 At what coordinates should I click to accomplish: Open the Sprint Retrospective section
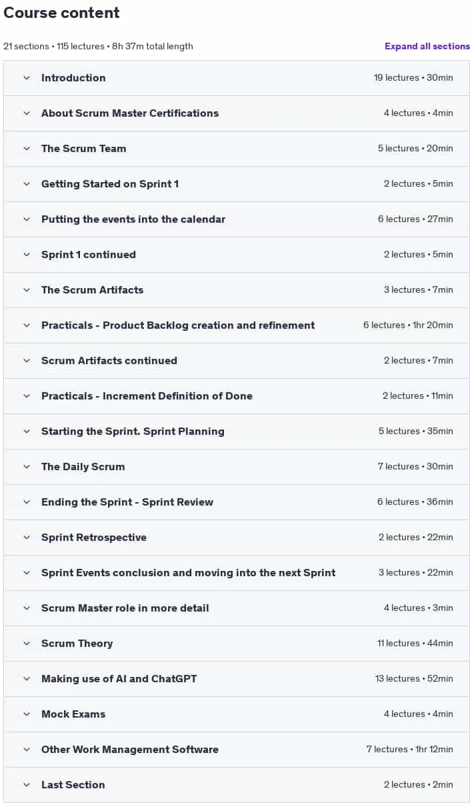click(237, 537)
